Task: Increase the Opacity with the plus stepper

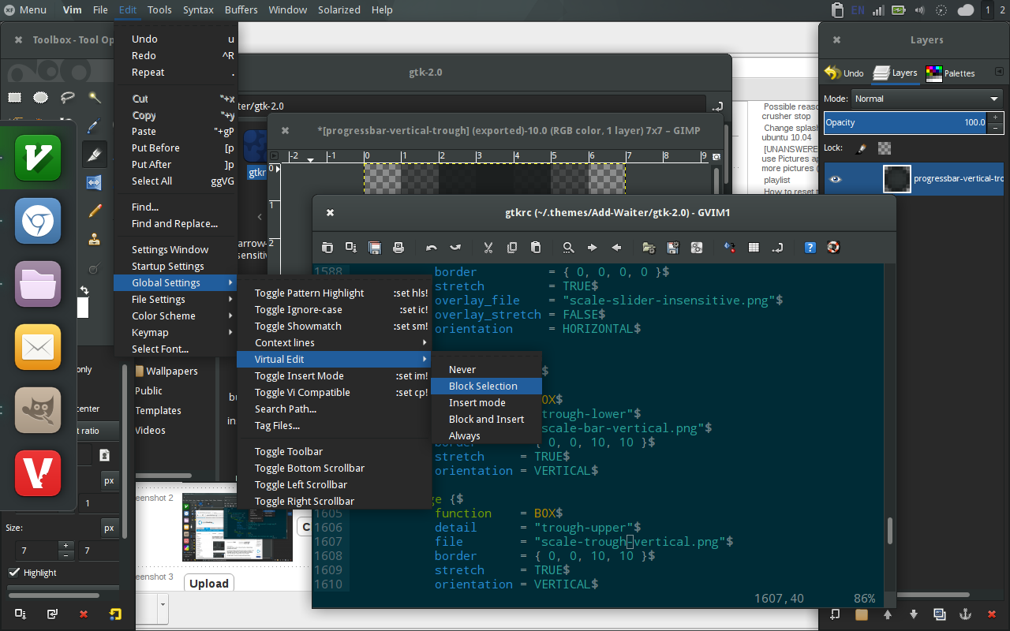Action: pos(996,117)
